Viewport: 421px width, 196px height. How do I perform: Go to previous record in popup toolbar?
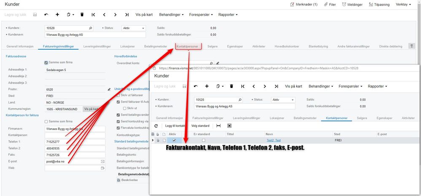click(254, 86)
